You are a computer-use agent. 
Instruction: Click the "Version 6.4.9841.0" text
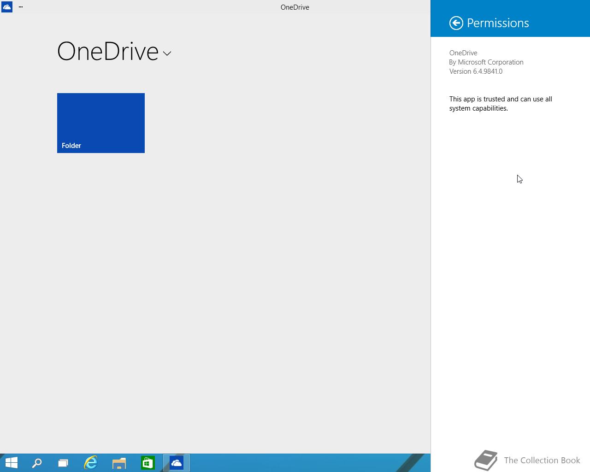point(476,71)
